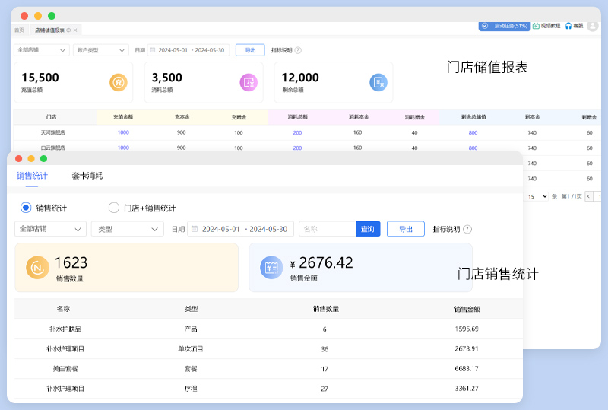
Task: Click 导出 button in store value report
Action: point(250,50)
